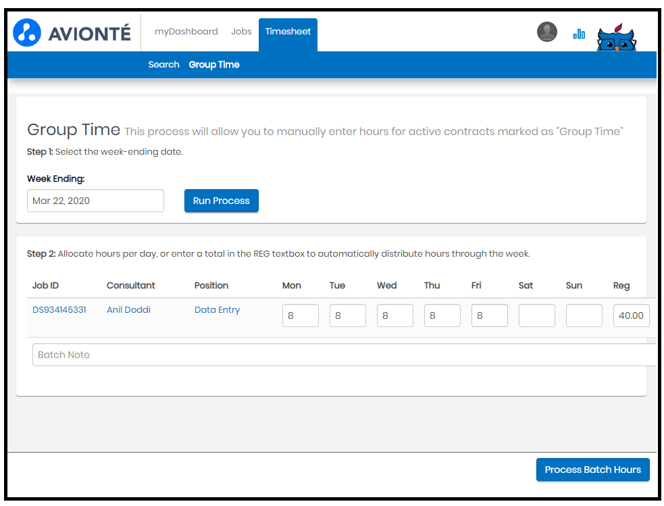Click the Reg total hours field

632,315
